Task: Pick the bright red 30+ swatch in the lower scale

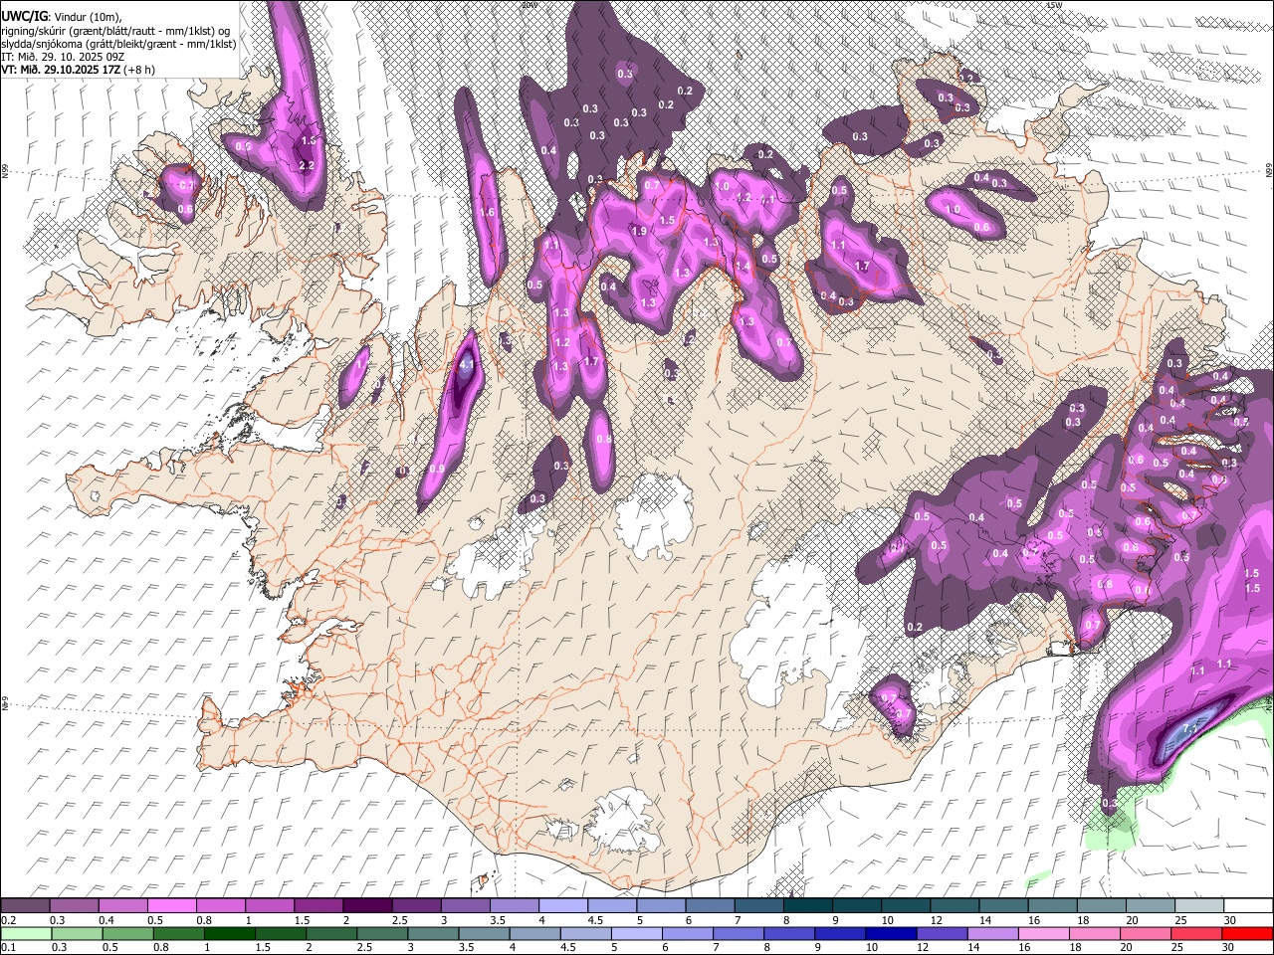Action: (x=1246, y=933)
